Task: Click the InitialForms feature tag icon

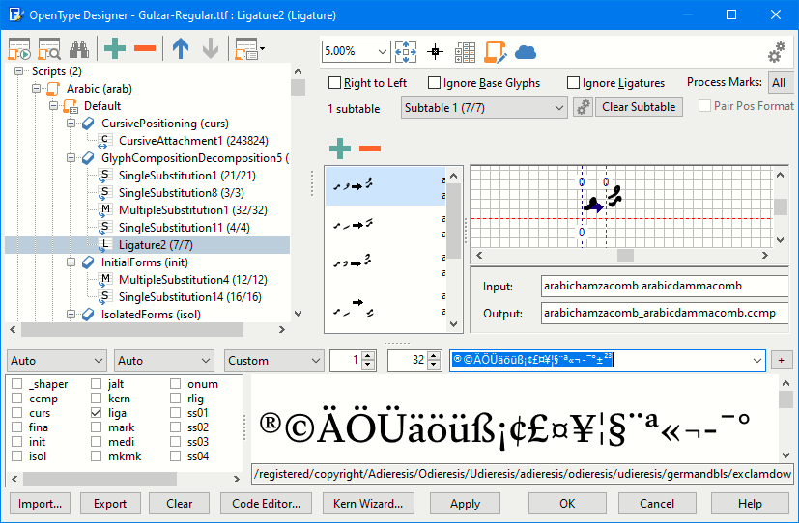Action: click(x=88, y=262)
